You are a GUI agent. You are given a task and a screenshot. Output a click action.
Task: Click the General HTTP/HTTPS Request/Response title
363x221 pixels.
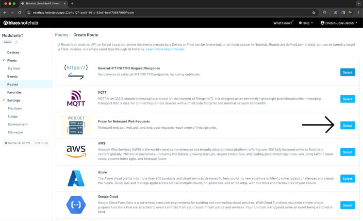pyautogui.click(x=129, y=68)
